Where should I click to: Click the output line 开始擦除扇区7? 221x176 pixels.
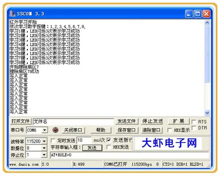coord(24,67)
